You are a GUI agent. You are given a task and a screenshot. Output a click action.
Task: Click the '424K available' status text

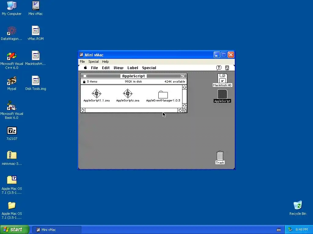click(175, 82)
